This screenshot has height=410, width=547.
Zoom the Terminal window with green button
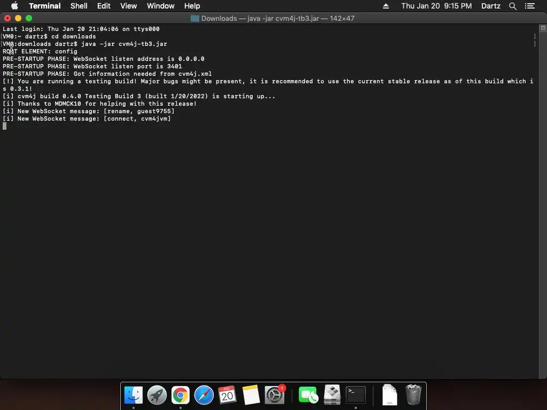[29, 18]
